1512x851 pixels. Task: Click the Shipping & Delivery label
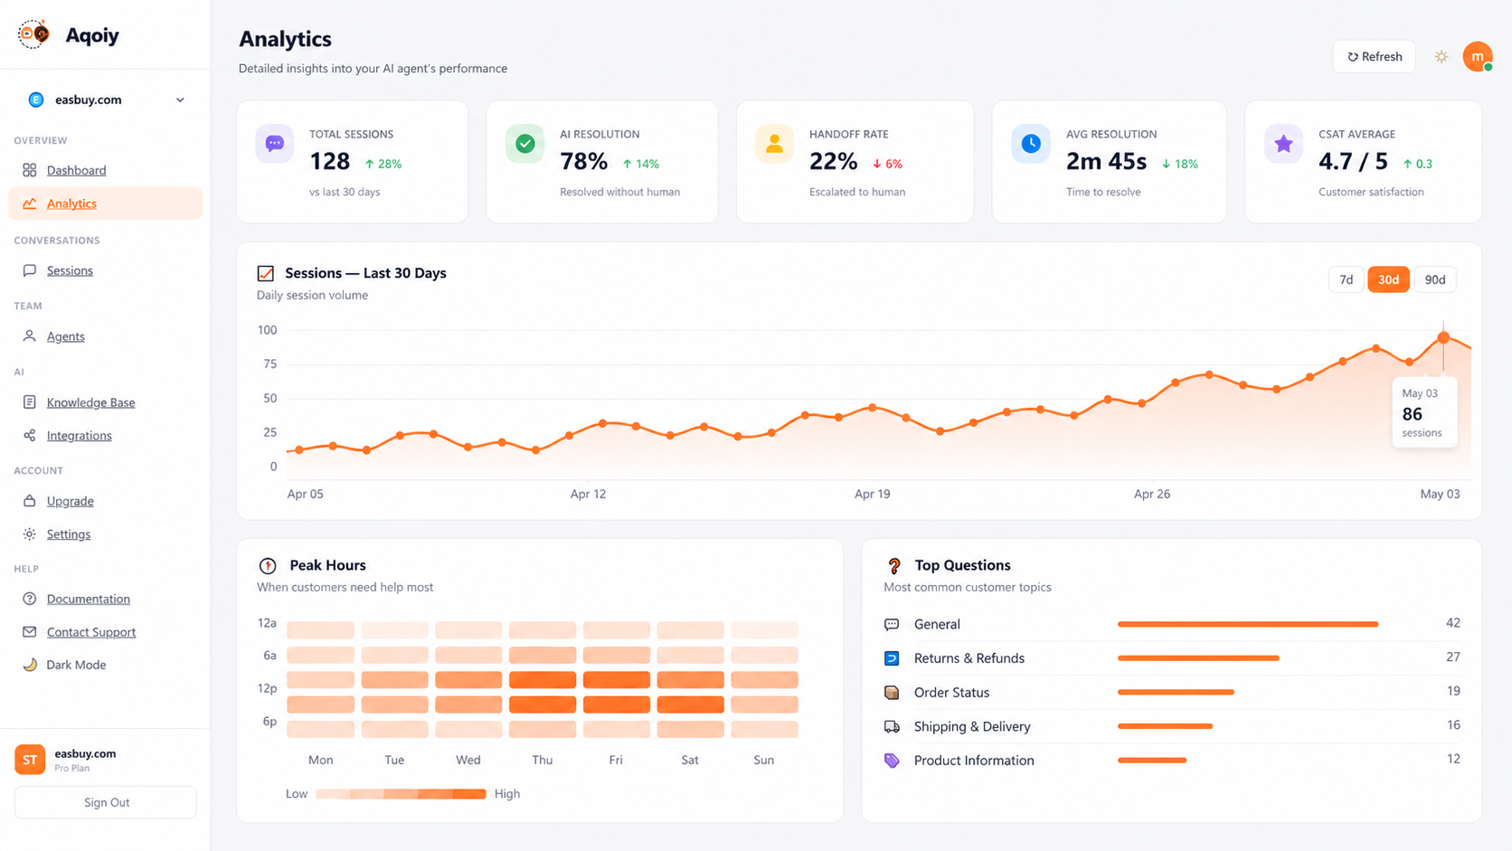pos(972,727)
